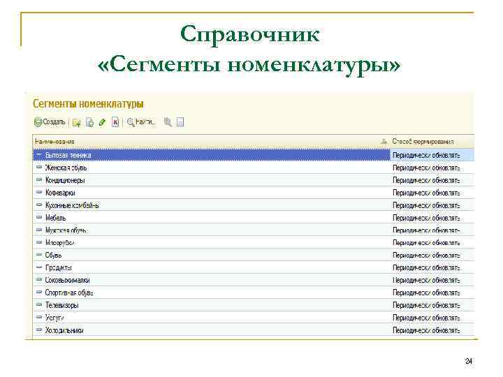Image resolution: width=503 pixels, height=377 pixels.
Task: Click item icon beside Кондиционеры
Action: pyautogui.click(x=39, y=179)
